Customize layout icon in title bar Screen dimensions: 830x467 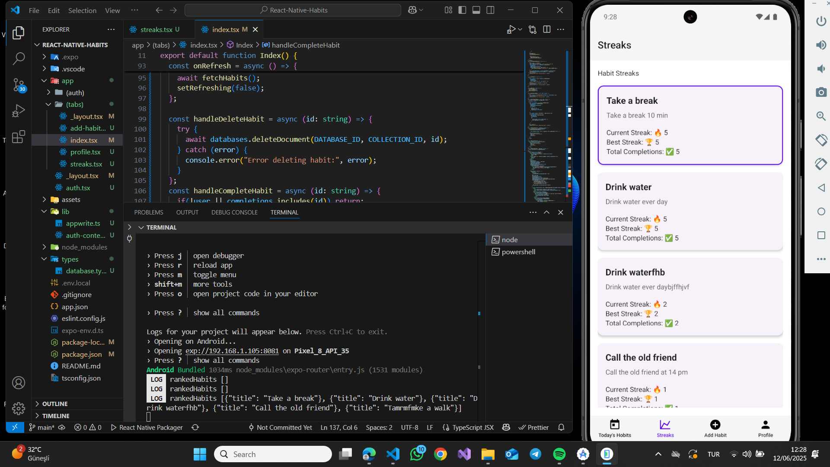(x=448, y=10)
